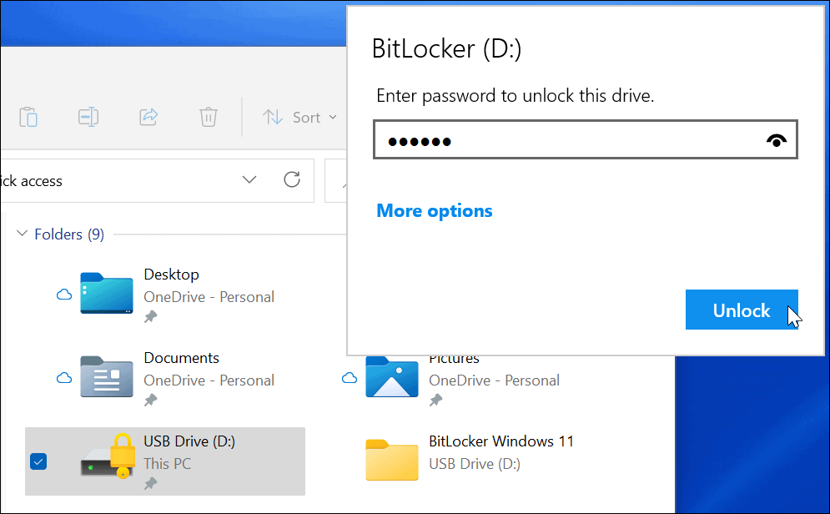Select the Rename icon in the toolbar
Viewport: 830px width, 514px height.
click(x=88, y=117)
